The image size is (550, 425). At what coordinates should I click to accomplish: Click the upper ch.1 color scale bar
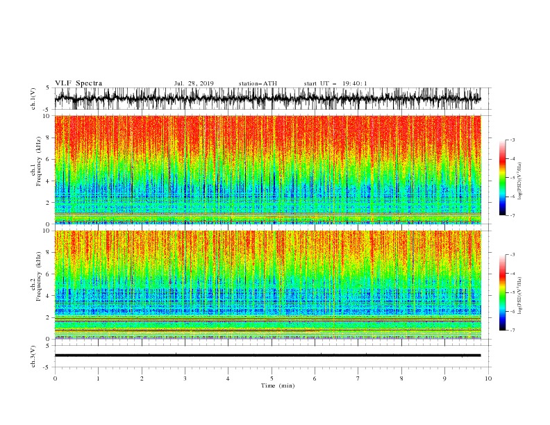point(503,178)
